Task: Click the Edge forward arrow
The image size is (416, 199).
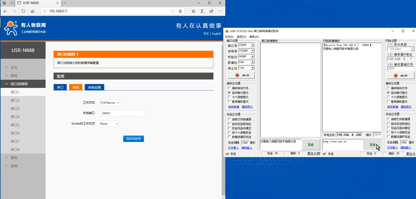Action: point(14,11)
